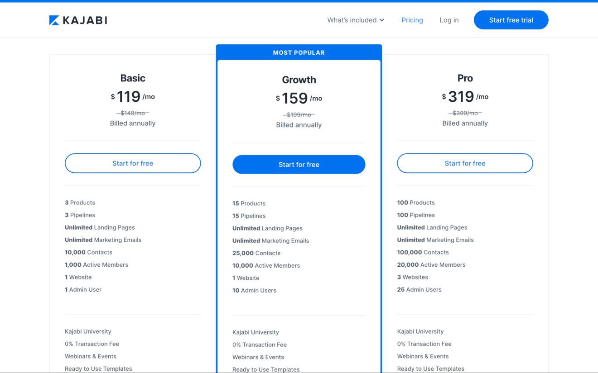Click Unlimited Landing Pages in Growth plan

[267, 228]
